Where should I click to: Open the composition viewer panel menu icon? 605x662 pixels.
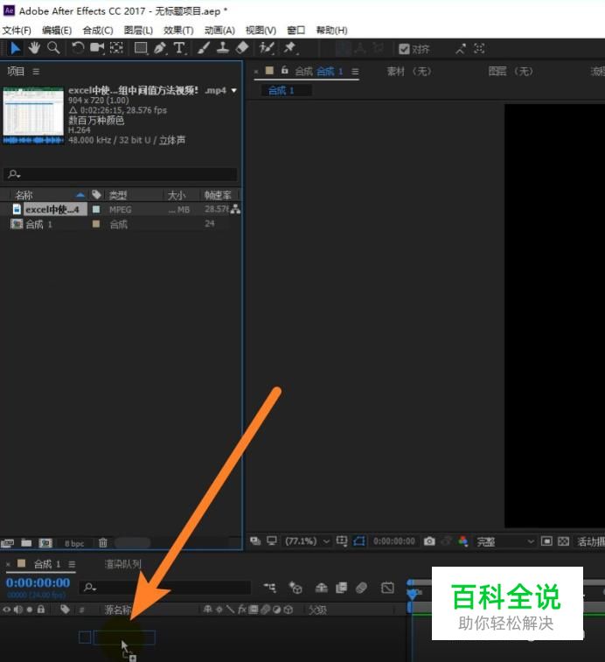point(355,72)
